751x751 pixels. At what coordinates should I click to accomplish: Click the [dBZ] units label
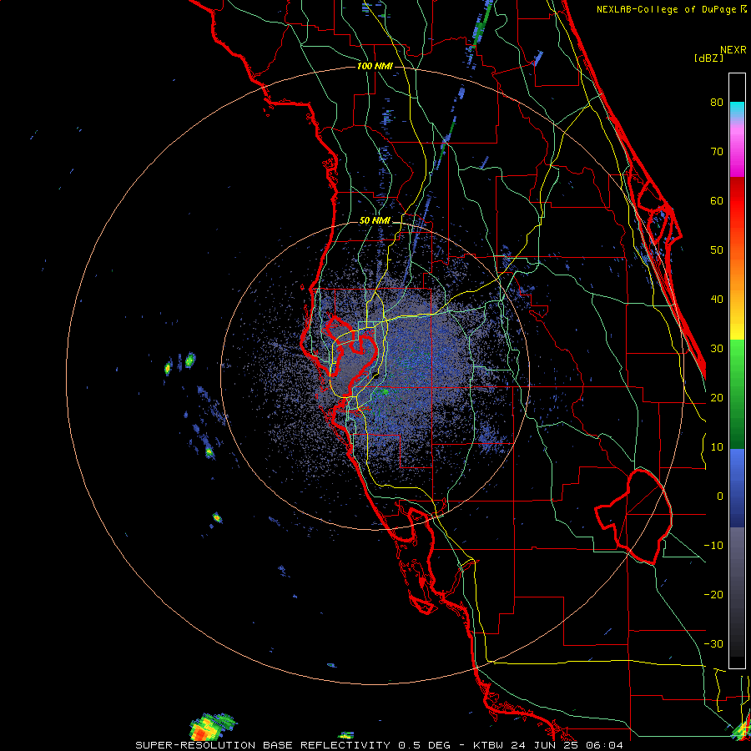click(x=708, y=58)
